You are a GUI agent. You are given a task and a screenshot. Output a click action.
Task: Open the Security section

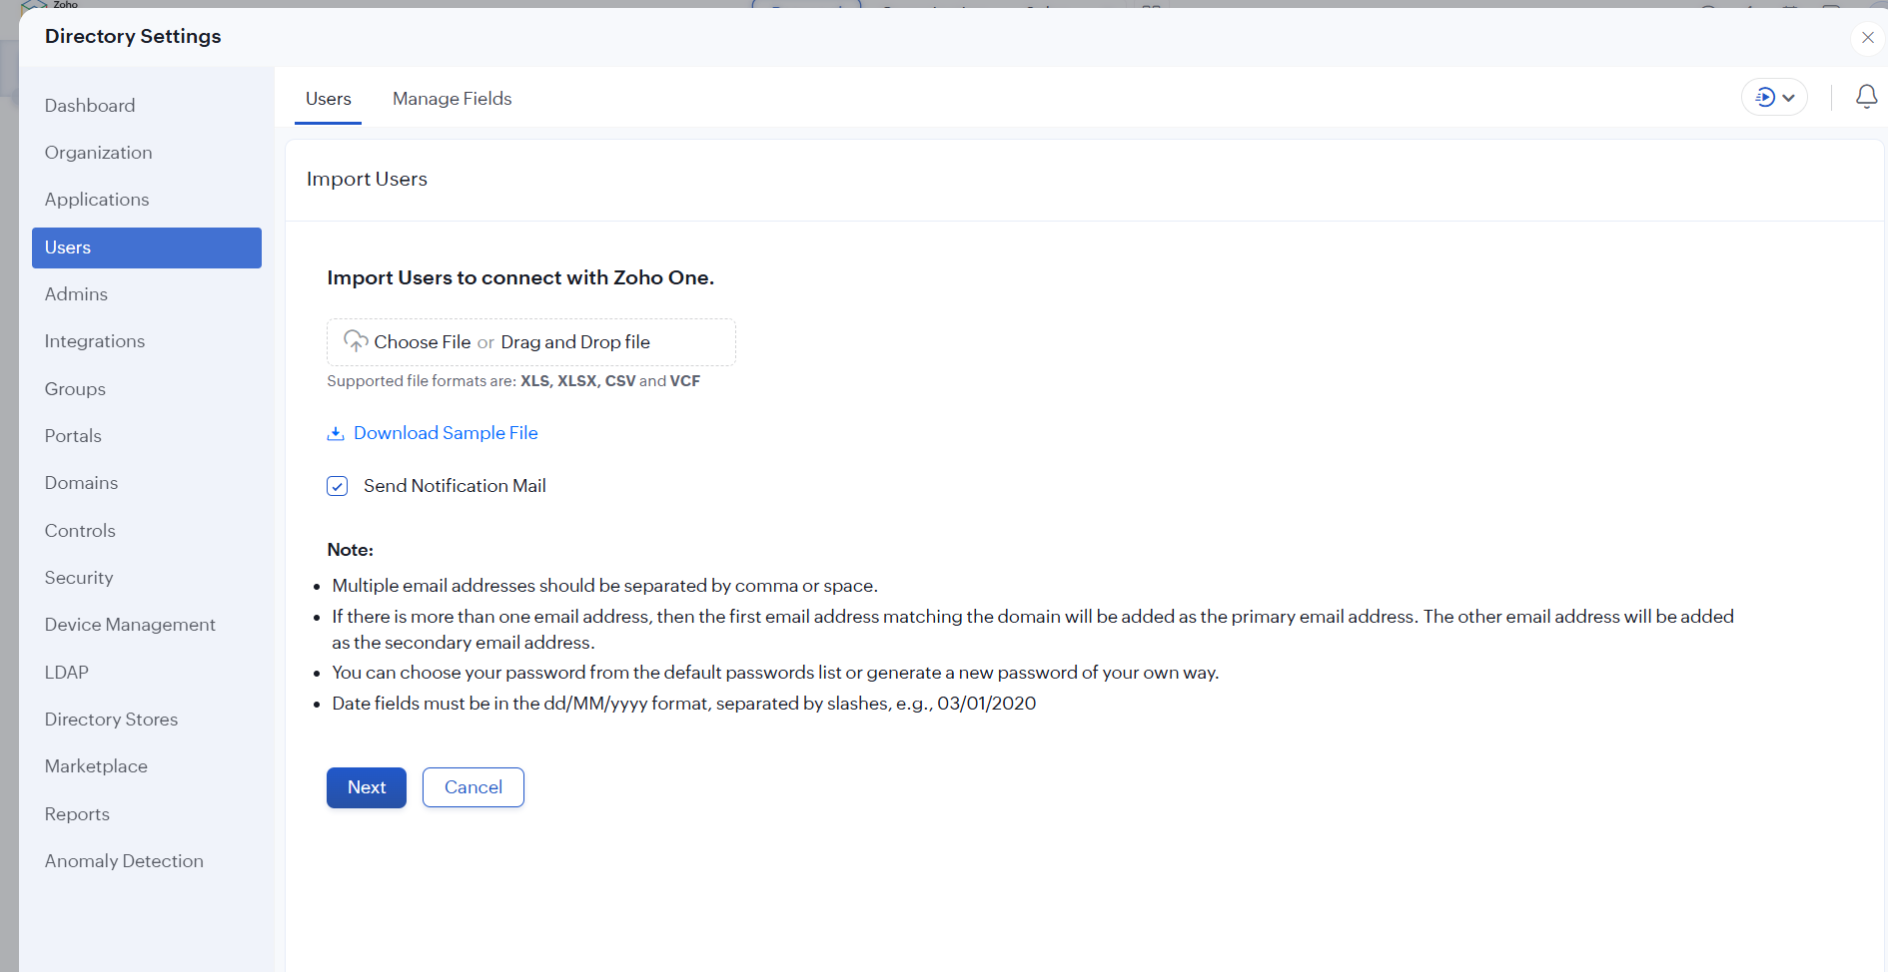click(x=79, y=578)
